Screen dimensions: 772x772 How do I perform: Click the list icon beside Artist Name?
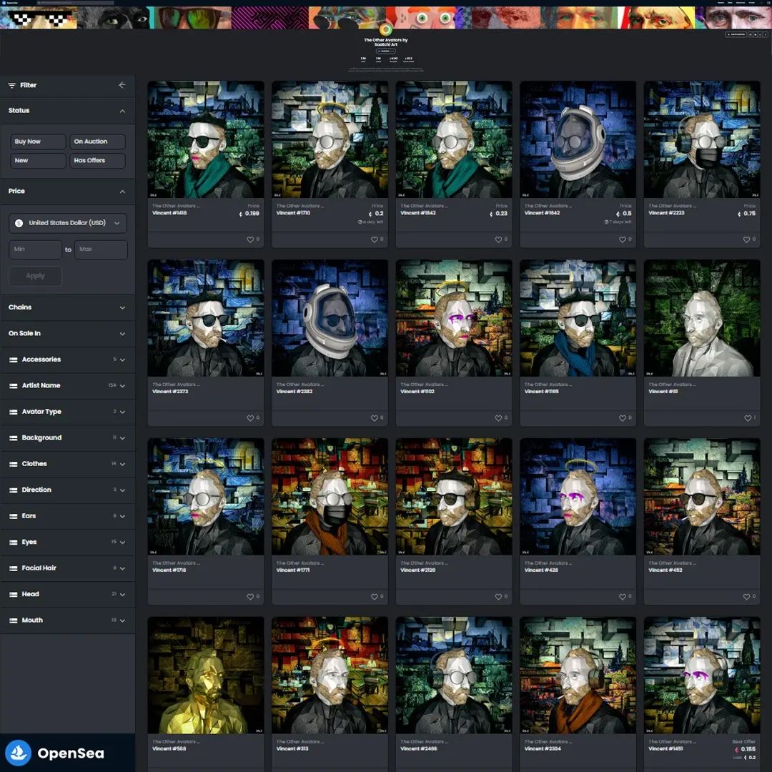14,386
